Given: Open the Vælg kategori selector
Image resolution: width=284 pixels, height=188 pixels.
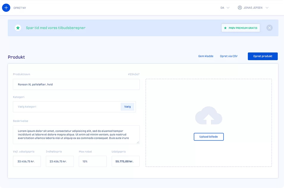Looking at the screenshot, I should pyautogui.click(x=127, y=107).
